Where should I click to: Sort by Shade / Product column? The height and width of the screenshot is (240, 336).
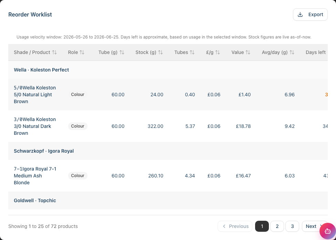click(35, 53)
